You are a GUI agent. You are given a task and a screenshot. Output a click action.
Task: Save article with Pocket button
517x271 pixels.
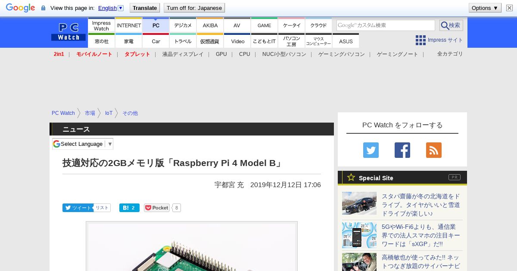tap(157, 208)
